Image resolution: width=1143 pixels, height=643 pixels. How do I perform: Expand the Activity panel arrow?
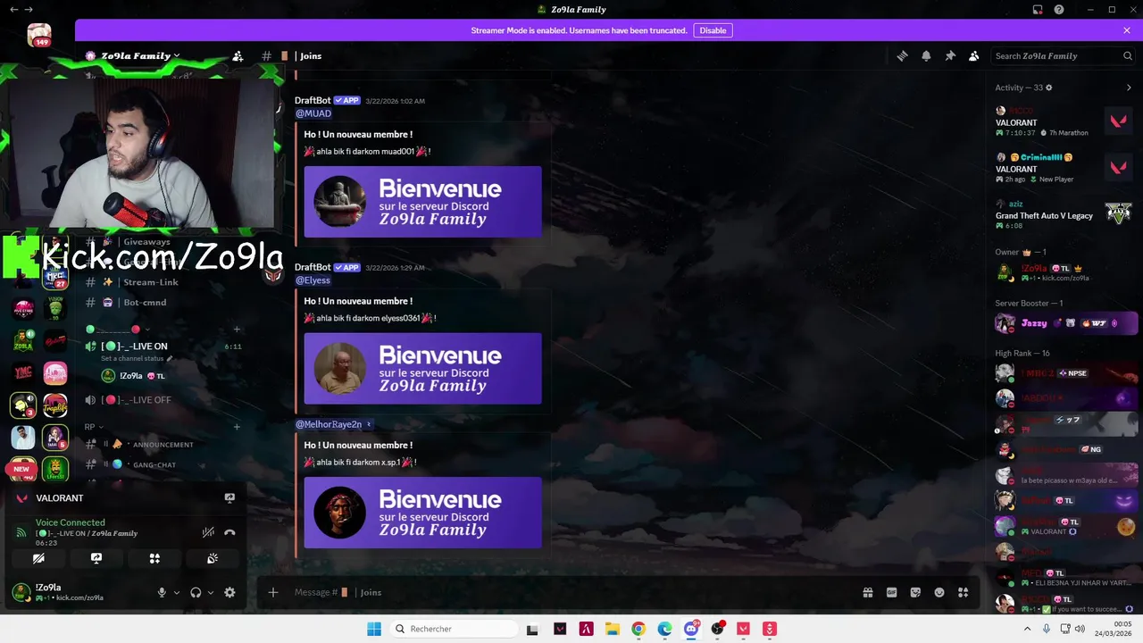pyautogui.click(x=1129, y=88)
